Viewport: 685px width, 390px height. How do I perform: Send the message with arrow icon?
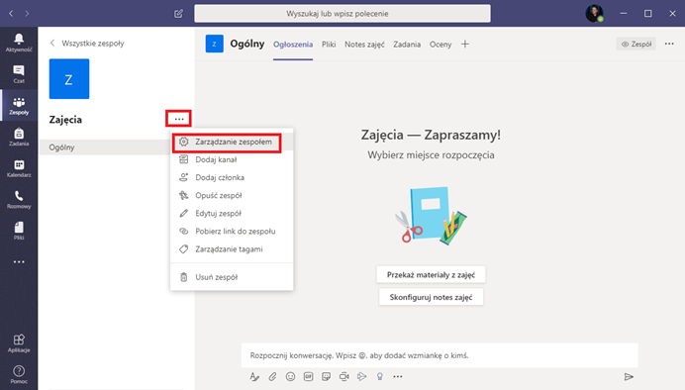629,376
